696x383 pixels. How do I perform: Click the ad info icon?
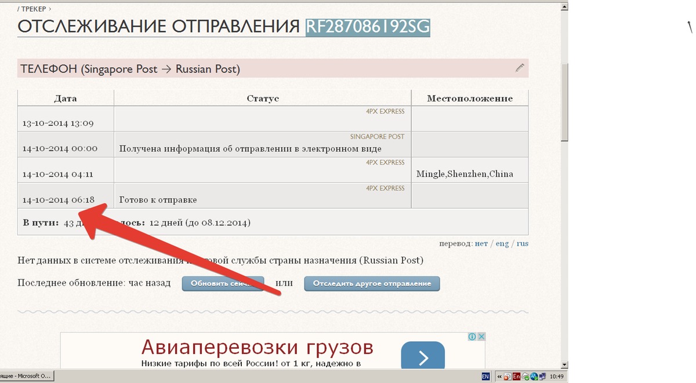pyautogui.click(x=473, y=337)
